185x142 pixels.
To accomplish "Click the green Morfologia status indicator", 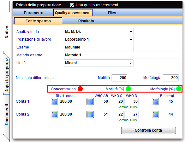I will tap(178, 89).
